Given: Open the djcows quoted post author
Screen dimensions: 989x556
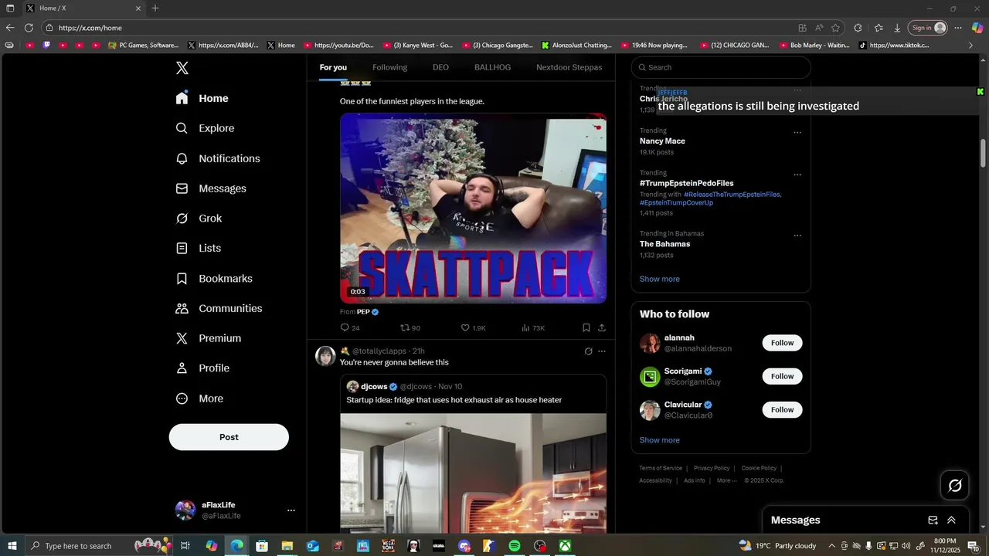Looking at the screenshot, I should [374, 387].
